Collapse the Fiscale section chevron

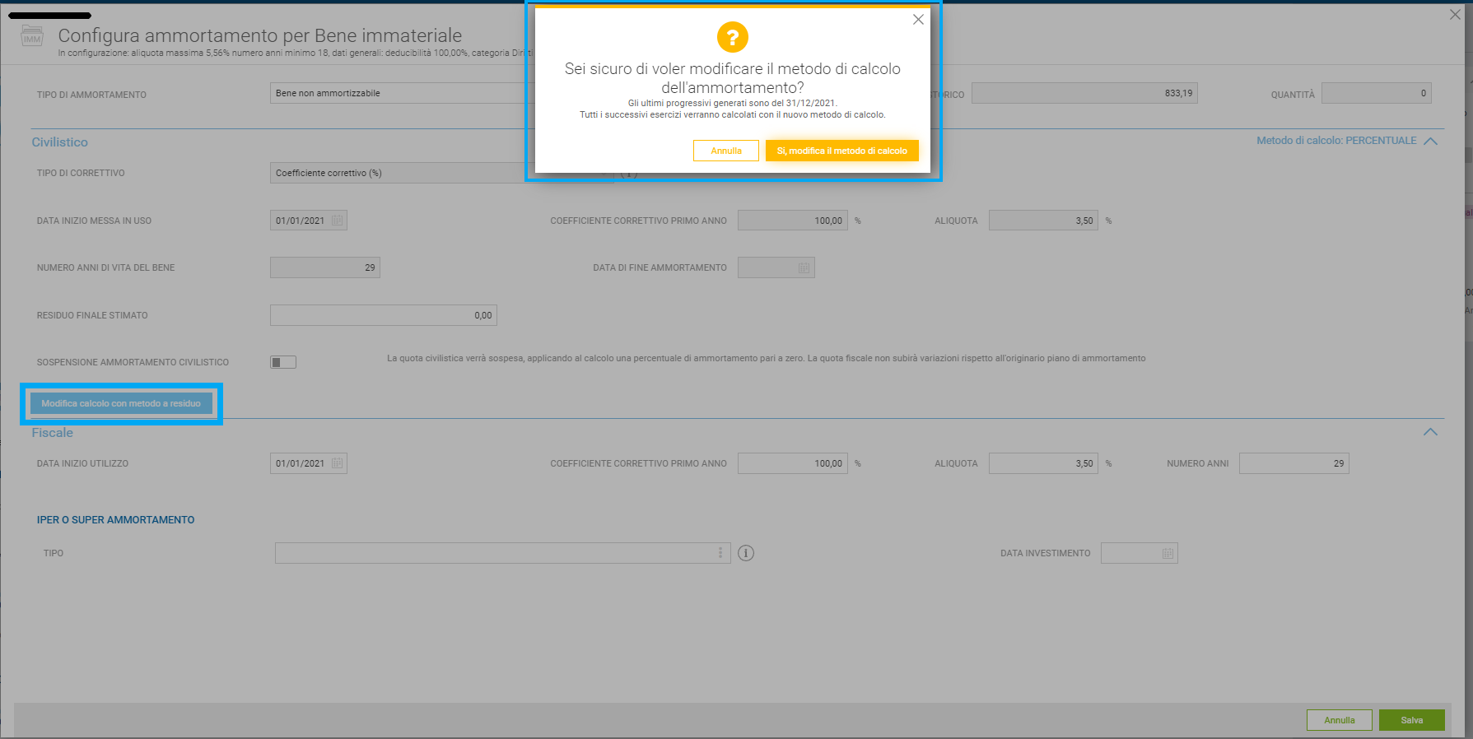tap(1431, 432)
